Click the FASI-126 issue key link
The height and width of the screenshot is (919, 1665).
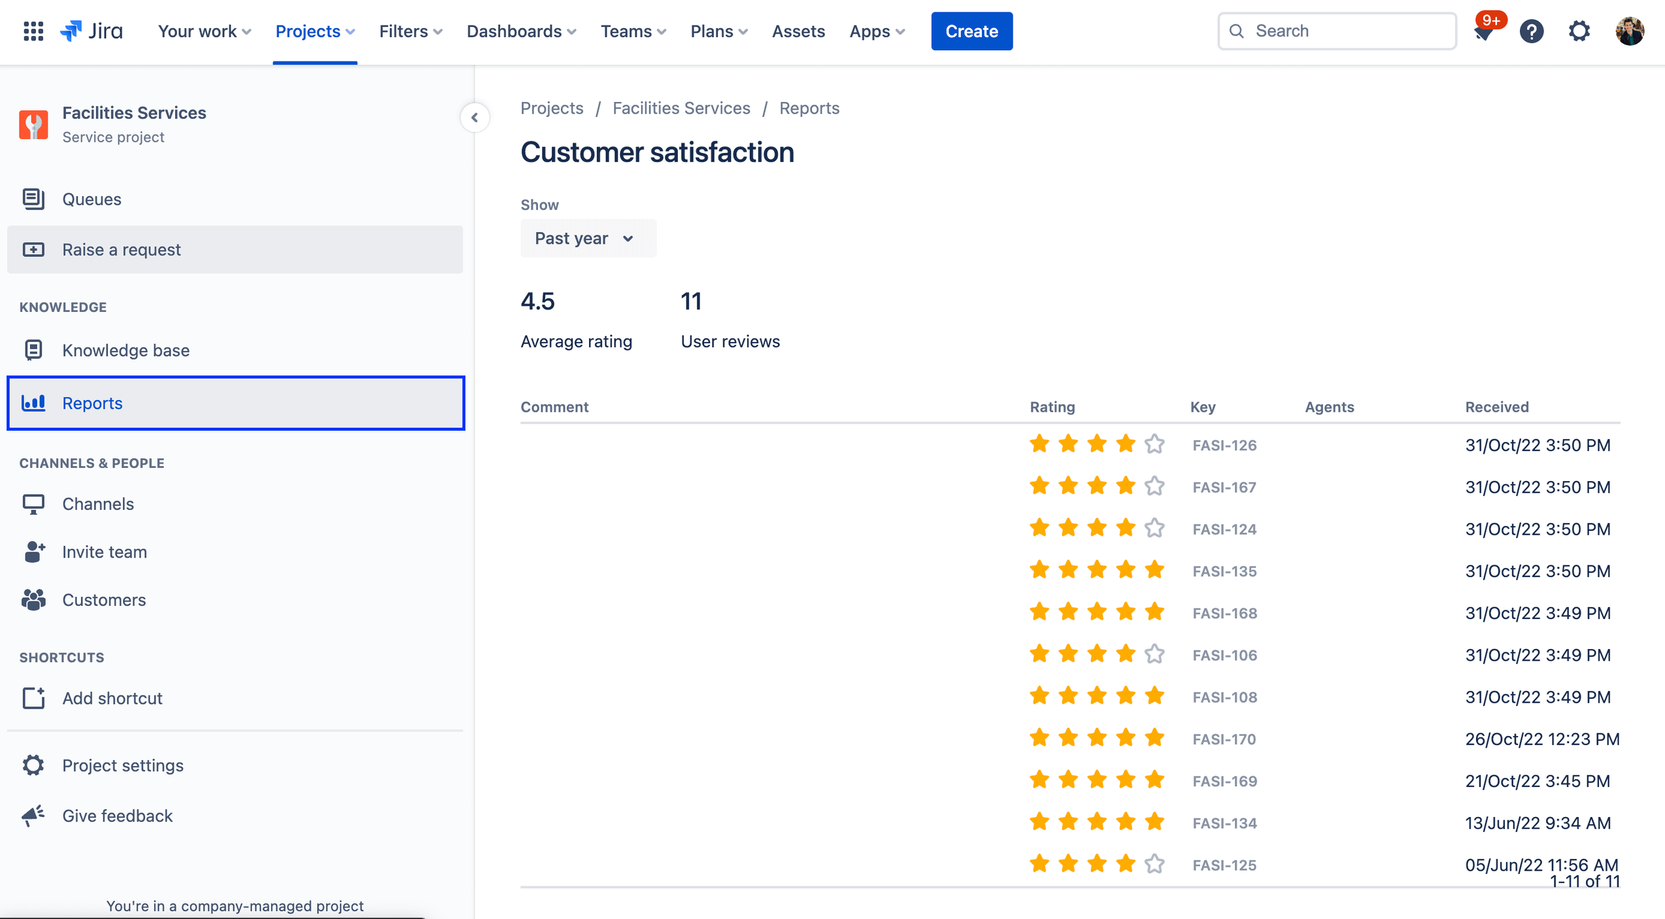(x=1226, y=446)
